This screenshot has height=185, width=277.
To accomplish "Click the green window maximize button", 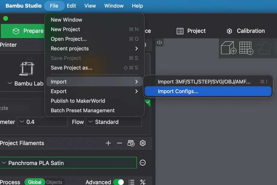I will (x=6, y=18).
